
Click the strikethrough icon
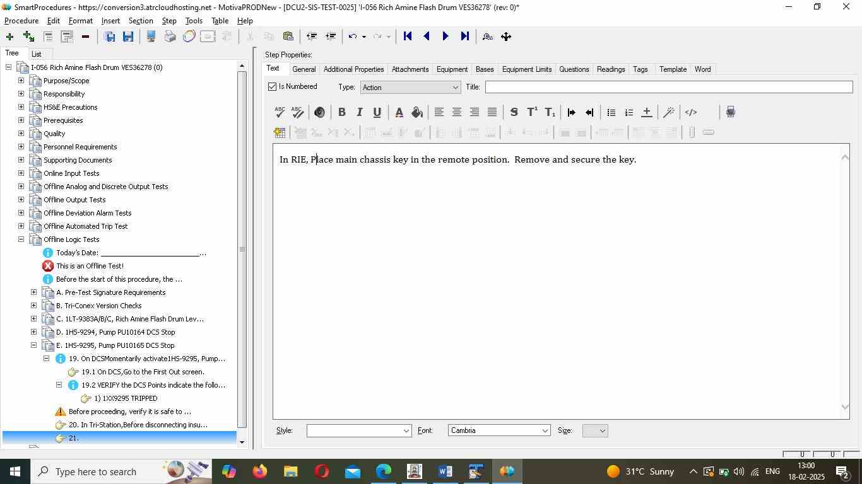(x=514, y=112)
